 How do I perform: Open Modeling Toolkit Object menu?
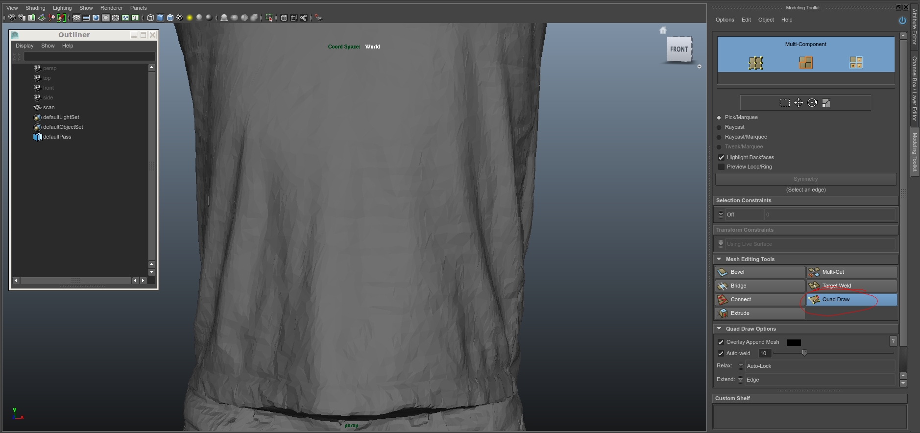[x=766, y=20]
